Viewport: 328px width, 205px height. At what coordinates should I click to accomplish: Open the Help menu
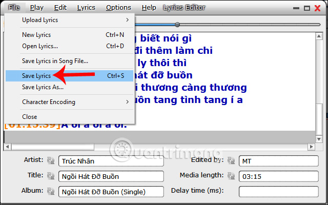point(149,8)
